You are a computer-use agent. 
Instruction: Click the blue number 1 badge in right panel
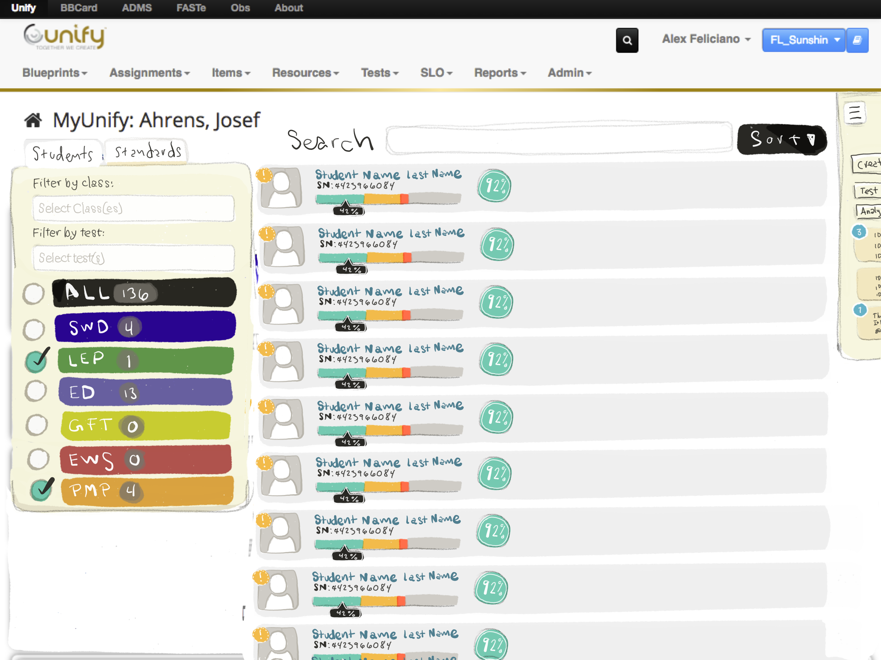(860, 310)
